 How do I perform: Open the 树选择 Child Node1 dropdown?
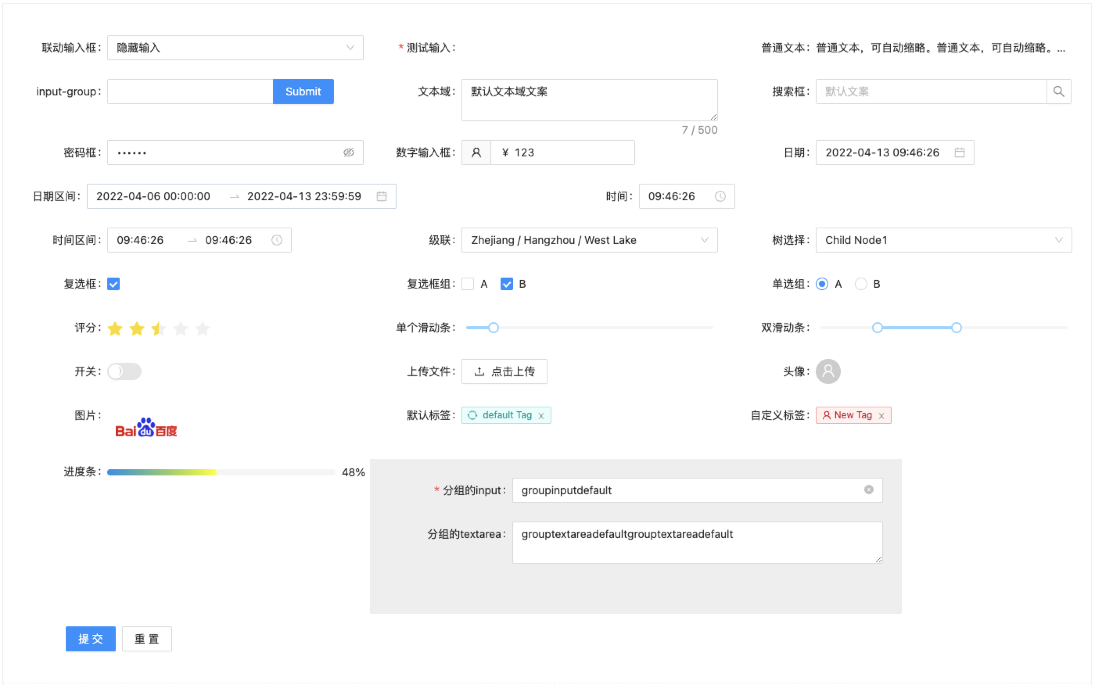(x=943, y=240)
